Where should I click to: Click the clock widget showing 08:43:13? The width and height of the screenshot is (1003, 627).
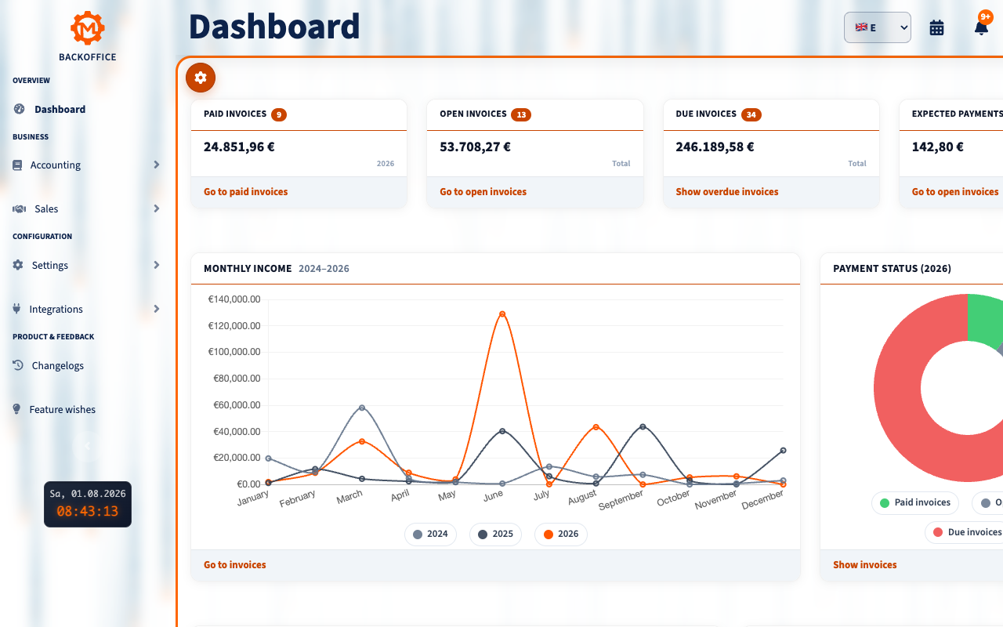[88, 504]
